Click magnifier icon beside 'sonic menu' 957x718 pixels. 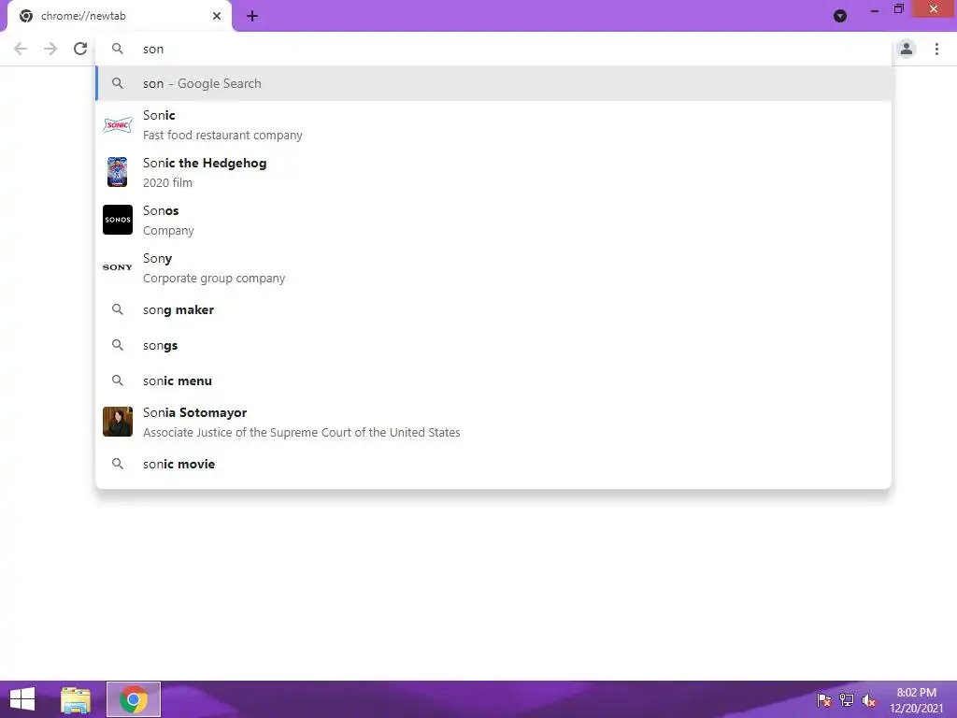[x=117, y=381]
